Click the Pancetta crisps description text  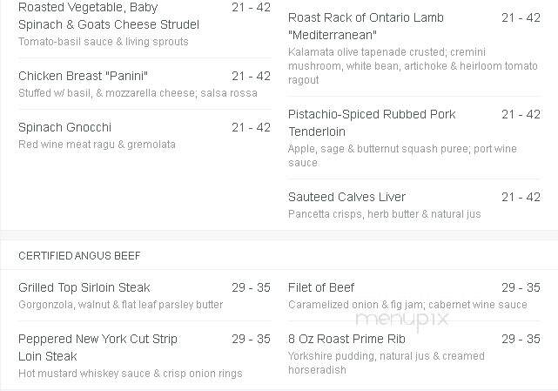[x=385, y=214]
